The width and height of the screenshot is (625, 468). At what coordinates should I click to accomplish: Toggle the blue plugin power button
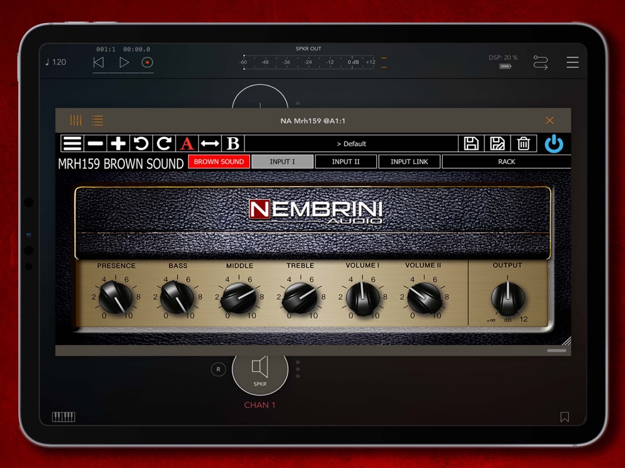click(x=554, y=144)
